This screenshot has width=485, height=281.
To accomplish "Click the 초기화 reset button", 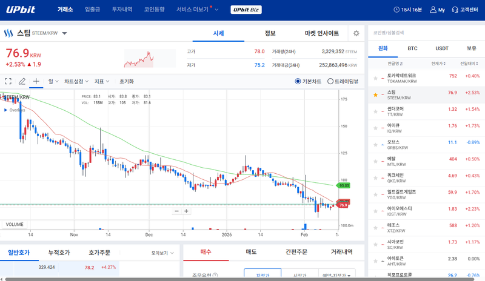I will pyautogui.click(x=127, y=81).
